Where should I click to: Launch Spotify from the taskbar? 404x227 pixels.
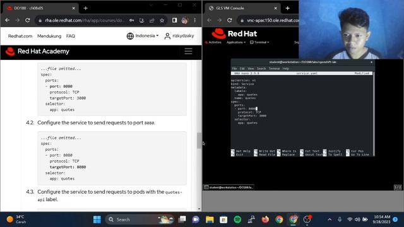pos(237,219)
